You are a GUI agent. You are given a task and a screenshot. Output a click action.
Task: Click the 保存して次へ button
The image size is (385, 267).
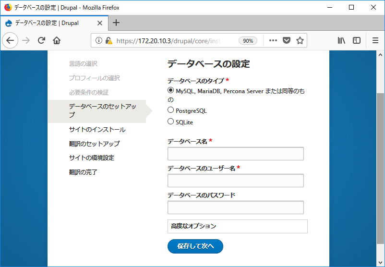pos(195,246)
